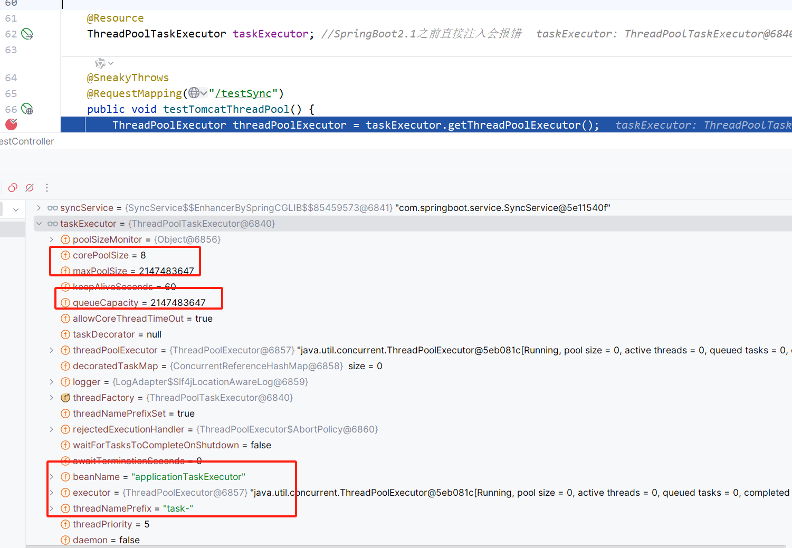Collapse the taskExecutor variable node
Screen dimensions: 792x548
tap(39, 223)
